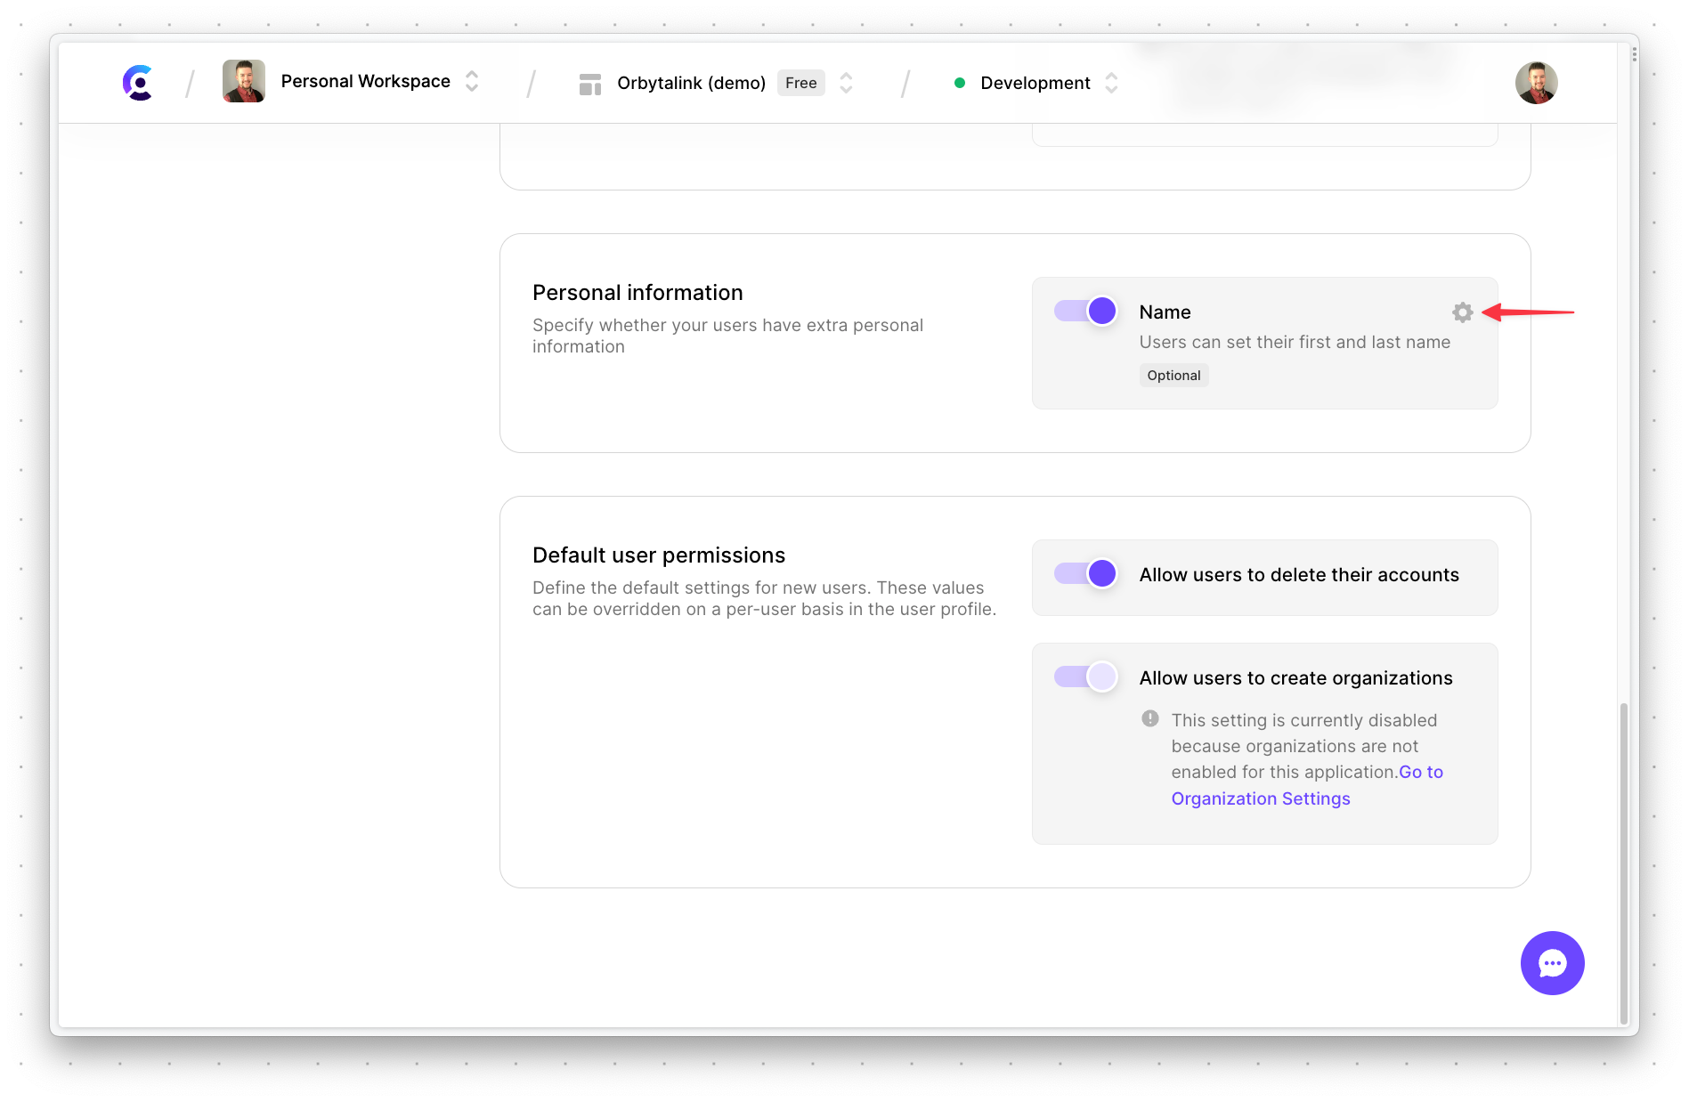Toggle the Name personal information switch

[x=1086, y=312]
